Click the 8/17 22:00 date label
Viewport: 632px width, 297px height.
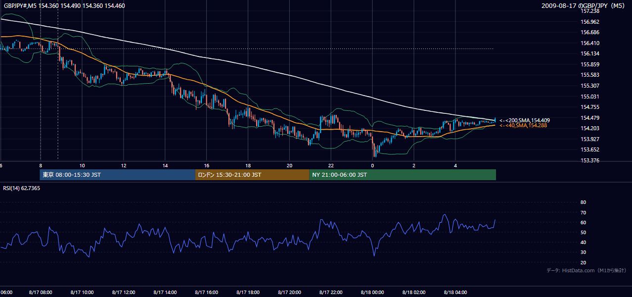point(331,293)
